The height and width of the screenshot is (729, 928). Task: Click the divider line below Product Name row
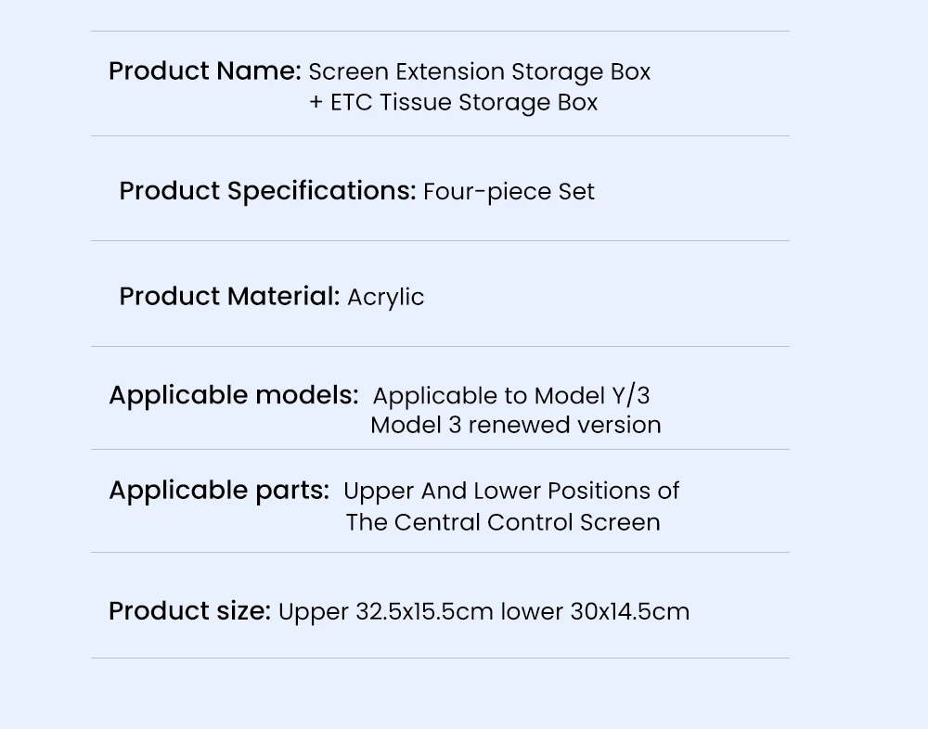pyautogui.click(x=440, y=136)
